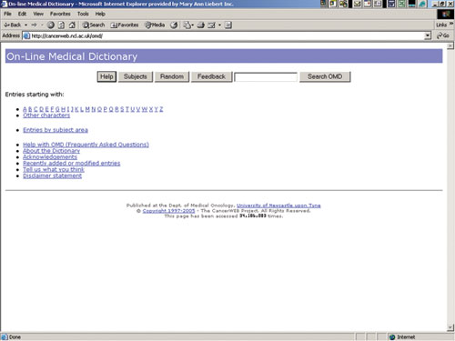
Task: Open entries starting with letter A
Action: click(25, 109)
